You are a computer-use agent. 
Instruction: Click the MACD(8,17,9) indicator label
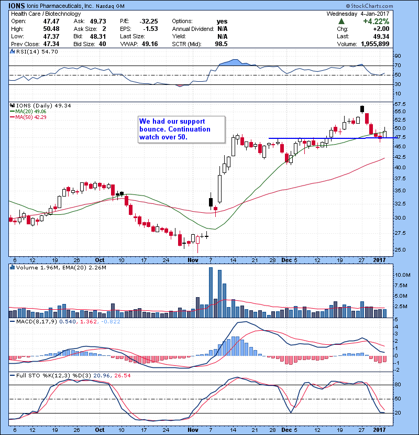37,322
